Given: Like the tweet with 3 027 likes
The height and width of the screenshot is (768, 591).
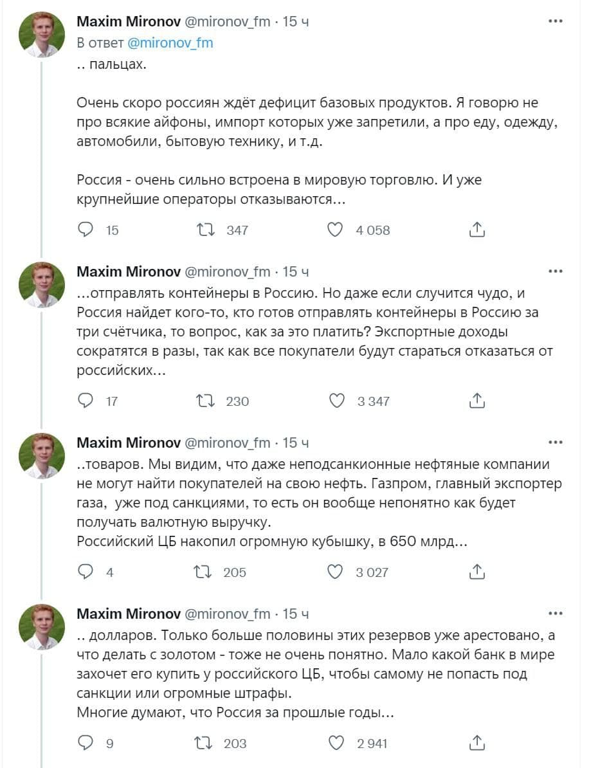Looking at the screenshot, I should pos(335,572).
